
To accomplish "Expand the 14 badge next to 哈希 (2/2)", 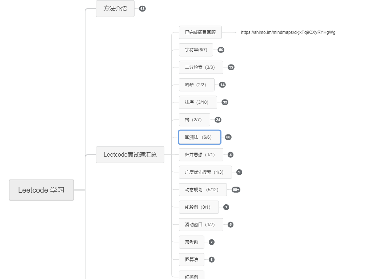I will (222, 85).
